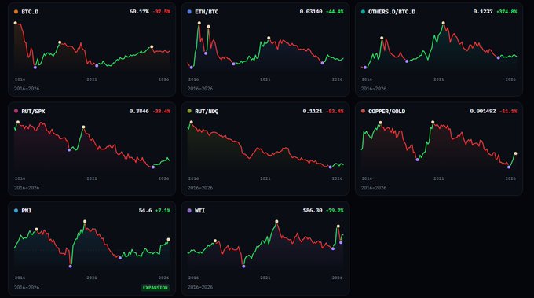Click the OTHERS.D/BTC.D value 0.1237
This screenshot has height=298, width=534.
click(x=483, y=12)
